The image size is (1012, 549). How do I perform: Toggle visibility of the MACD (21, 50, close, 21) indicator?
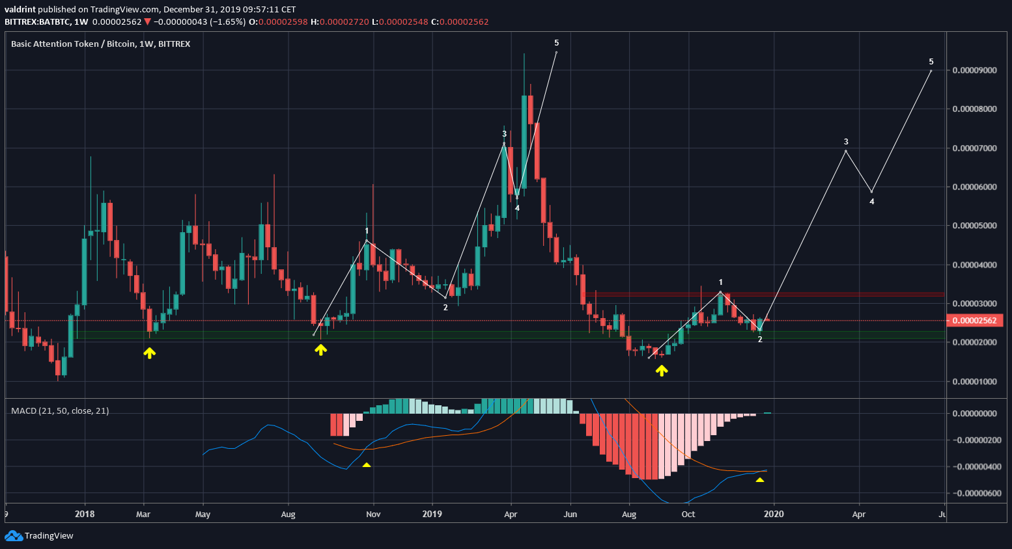click(59, 410)
